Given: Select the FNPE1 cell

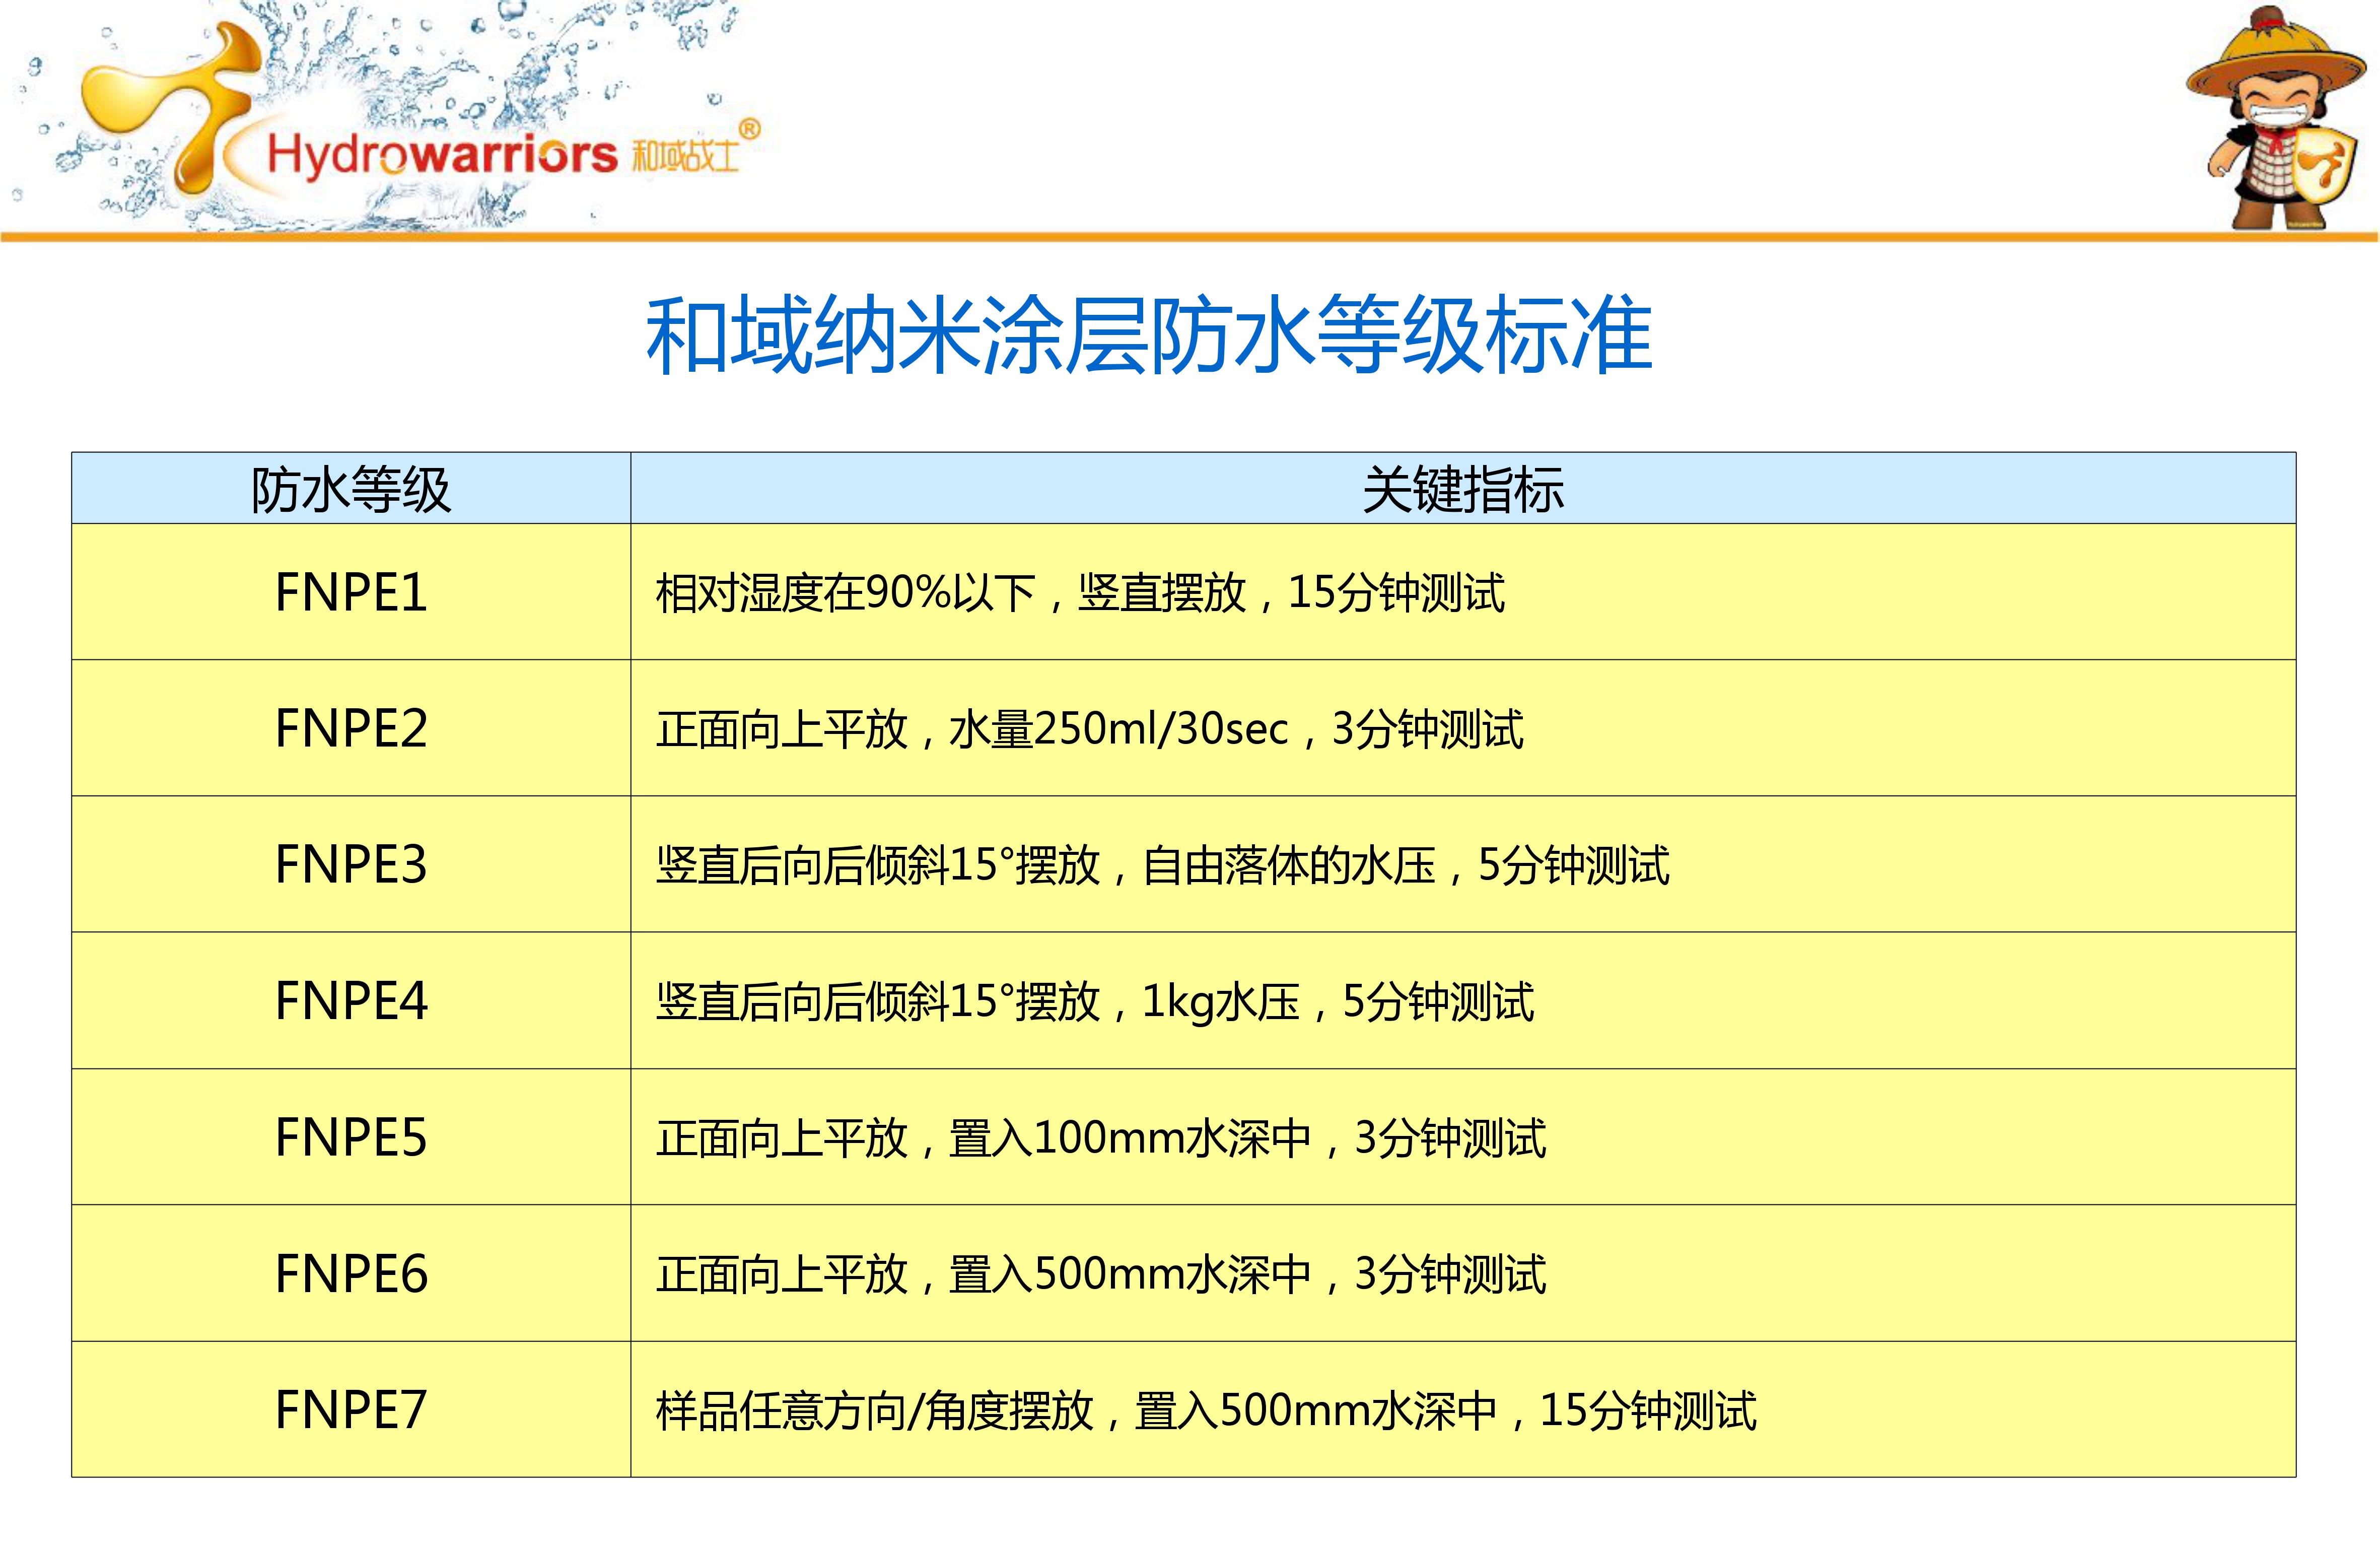Looking at the screenshot, I should click(x=351, y=592).
